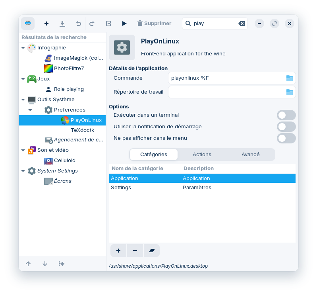Remove category with minus button
317x294 pixels.
[x=135, y=251]
